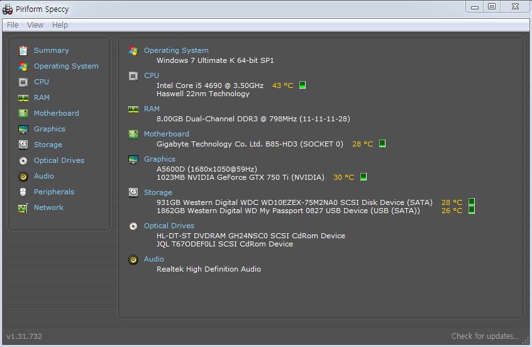The width and height of the screenshot is (532, 347).
Task: Click the Windows flag icon in main panel
Action: coord(133,51)
